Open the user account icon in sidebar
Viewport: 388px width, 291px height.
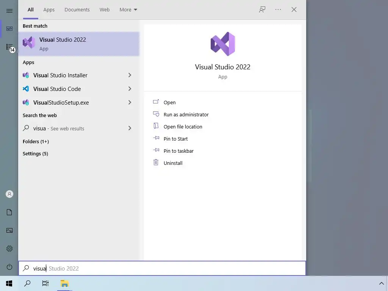click(9, 194)
